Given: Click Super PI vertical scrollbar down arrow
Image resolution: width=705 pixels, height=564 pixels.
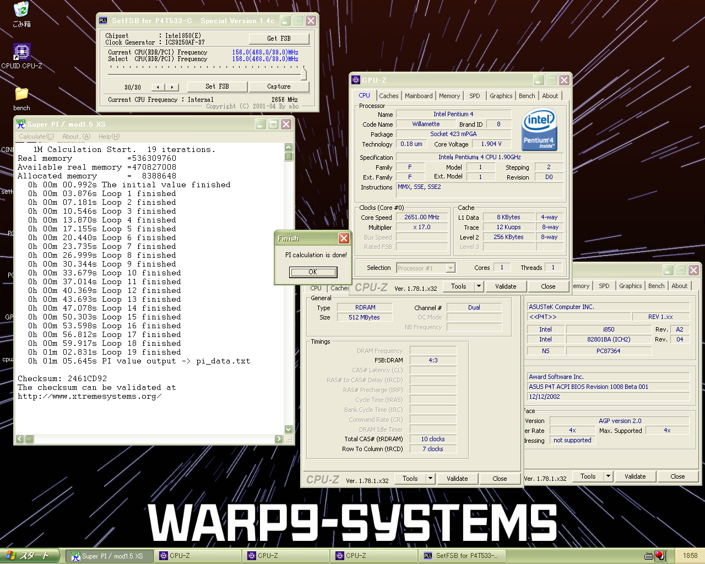Looking at the screenshot, I should (x=289, y=429).
